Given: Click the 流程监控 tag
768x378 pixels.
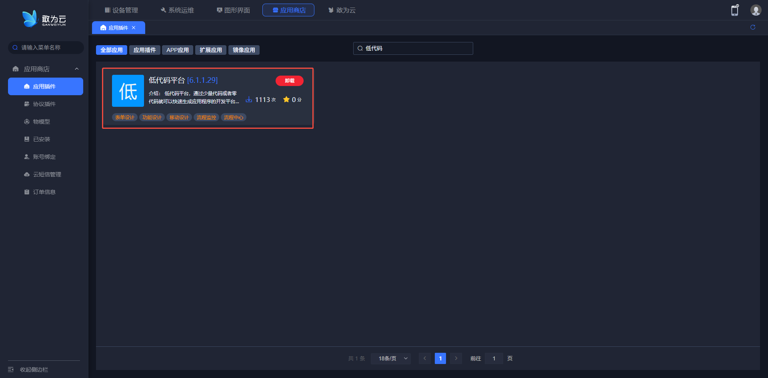Looking at the screenshot, I should coord(206,117).
